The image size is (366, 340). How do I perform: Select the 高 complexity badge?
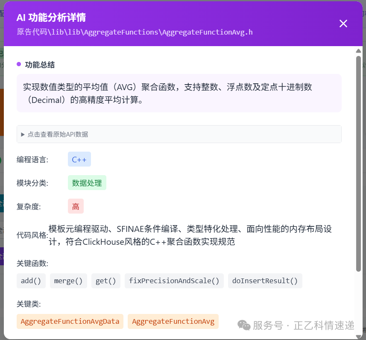point(76,206)
